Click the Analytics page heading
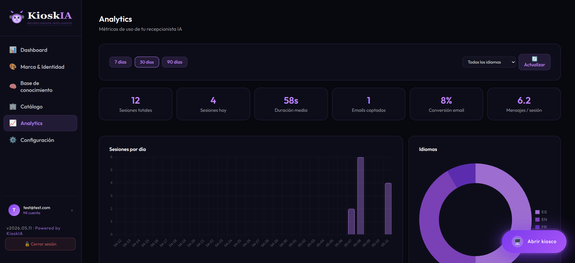 pos(115,19)
